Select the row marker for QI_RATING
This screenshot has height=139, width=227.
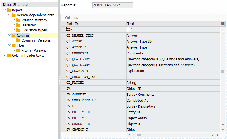(63, 83)
